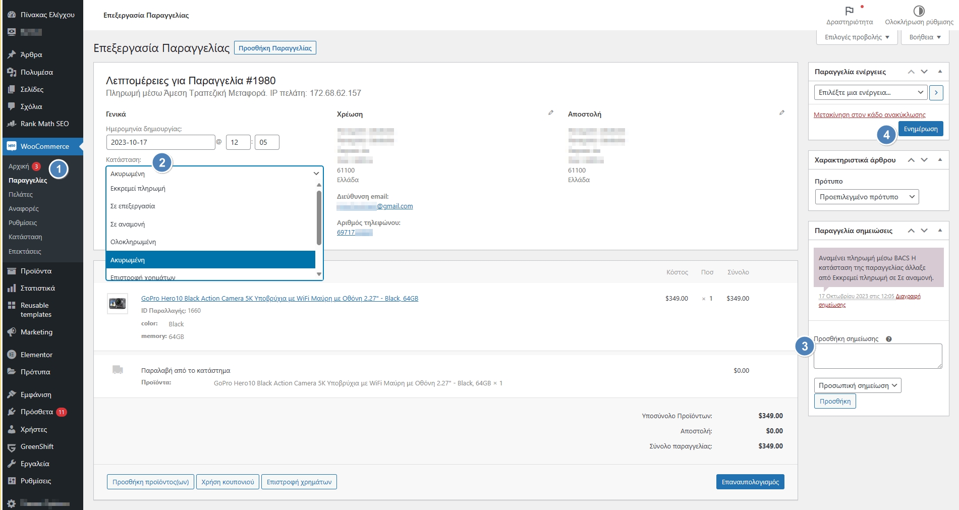Expand the Επιλογές προβολής tab
This screenshot has height=510, width=959.
(857, 37)
